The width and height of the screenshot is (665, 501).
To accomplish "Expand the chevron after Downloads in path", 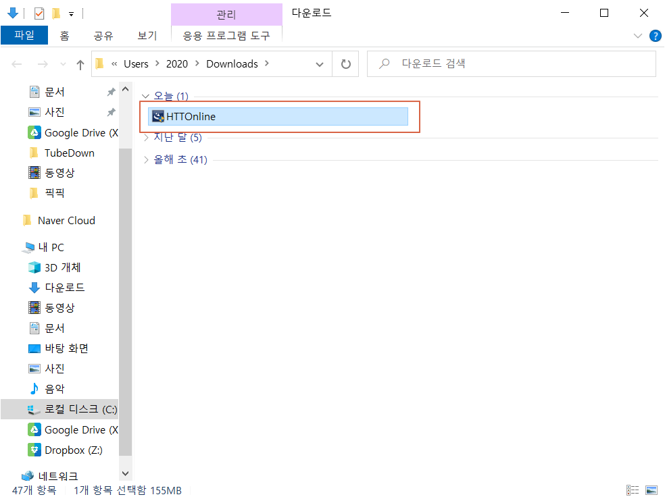I will (267, 63).
